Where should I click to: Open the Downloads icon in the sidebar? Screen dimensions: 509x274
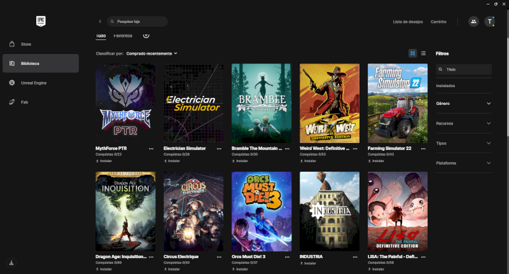11,263
